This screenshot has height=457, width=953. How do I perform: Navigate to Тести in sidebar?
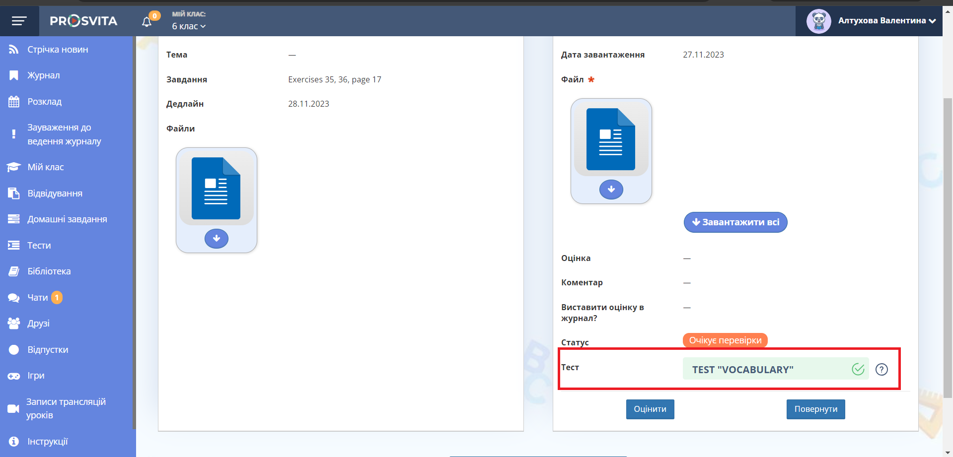[39, 246]
